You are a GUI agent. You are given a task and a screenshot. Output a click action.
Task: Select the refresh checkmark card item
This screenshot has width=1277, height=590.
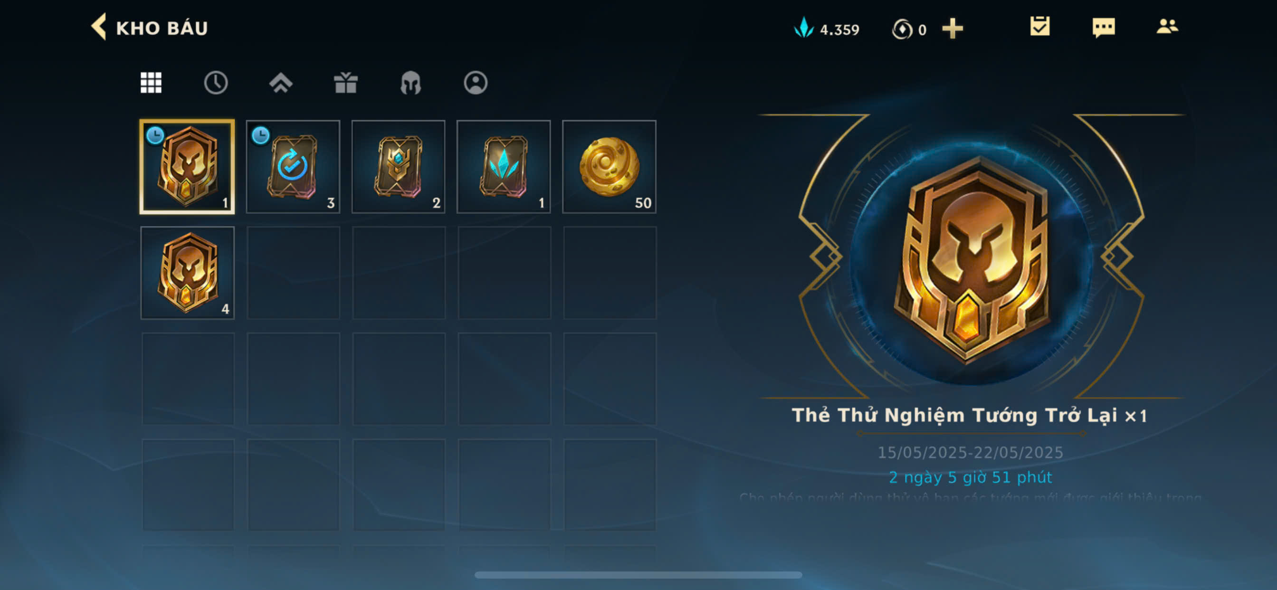click(293, 167)
